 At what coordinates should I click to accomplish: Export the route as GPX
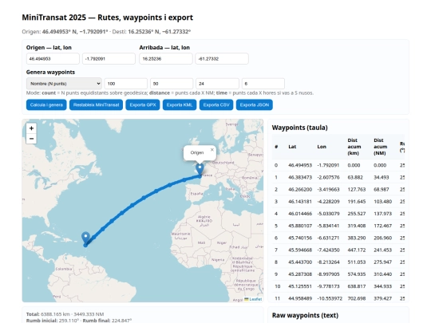pyautogui.click(x=143, y=105)
